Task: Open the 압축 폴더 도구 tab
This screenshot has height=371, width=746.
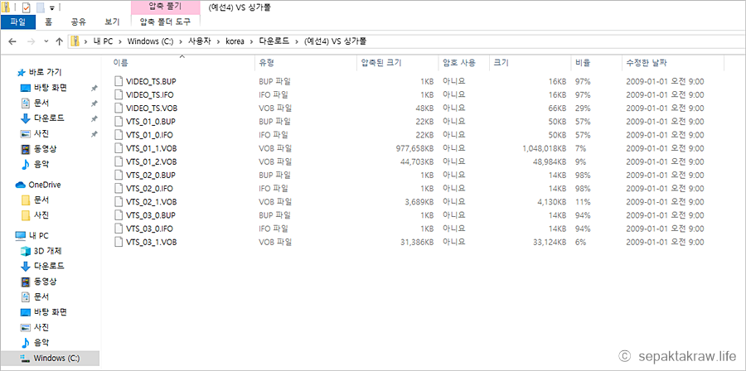Action: point(166,22)
